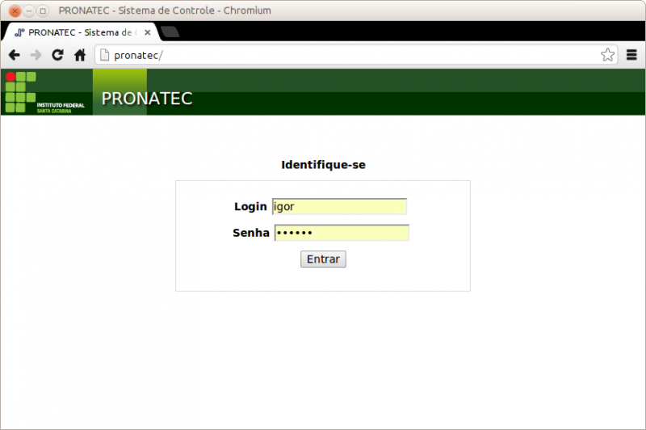This screenshot has width=646, height=430.
Task: Click the PRONATEC header title
Action: (147, 99)
